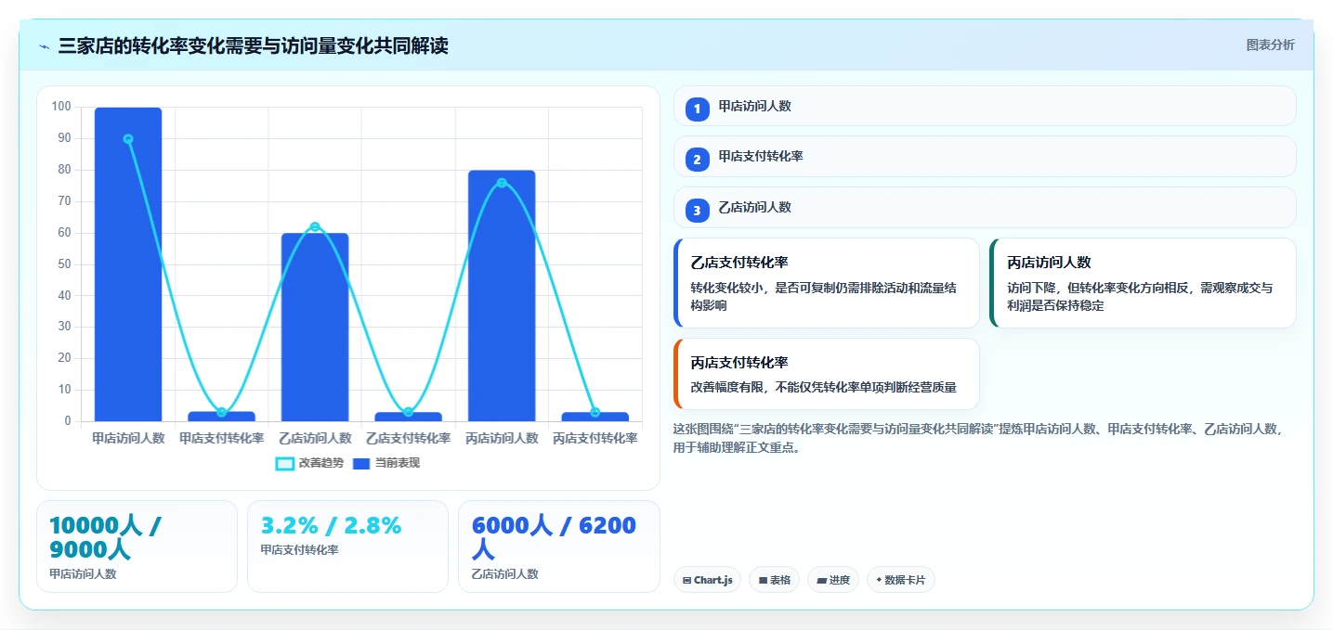1333x630 pixels.
Task: Open the 丙店支付转化率 insight card
Action: point(827,374)
